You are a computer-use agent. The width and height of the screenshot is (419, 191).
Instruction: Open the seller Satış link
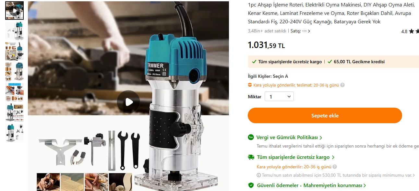tap(300, 31)
